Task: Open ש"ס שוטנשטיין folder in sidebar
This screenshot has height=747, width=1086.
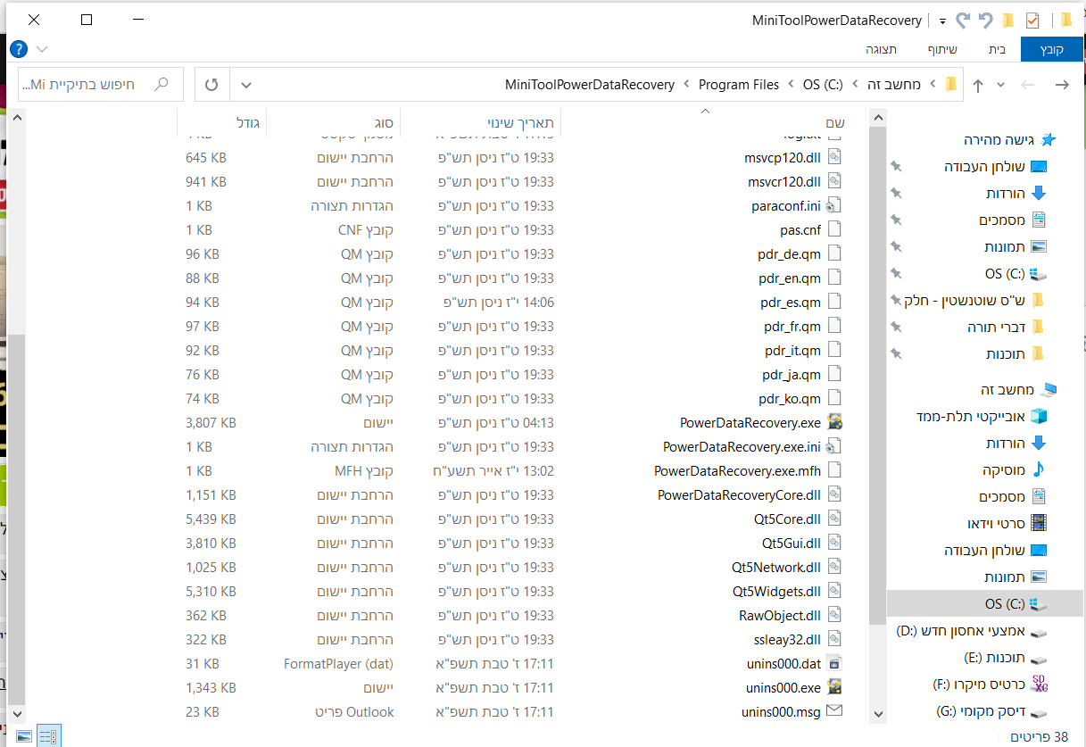Action: coord(974,301)
